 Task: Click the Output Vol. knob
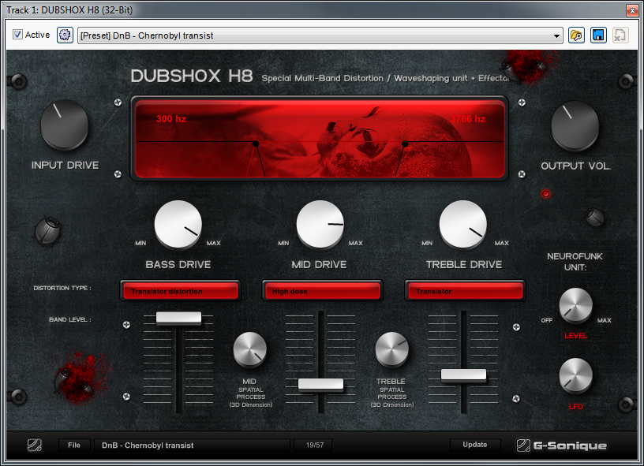tap(575, 126)
